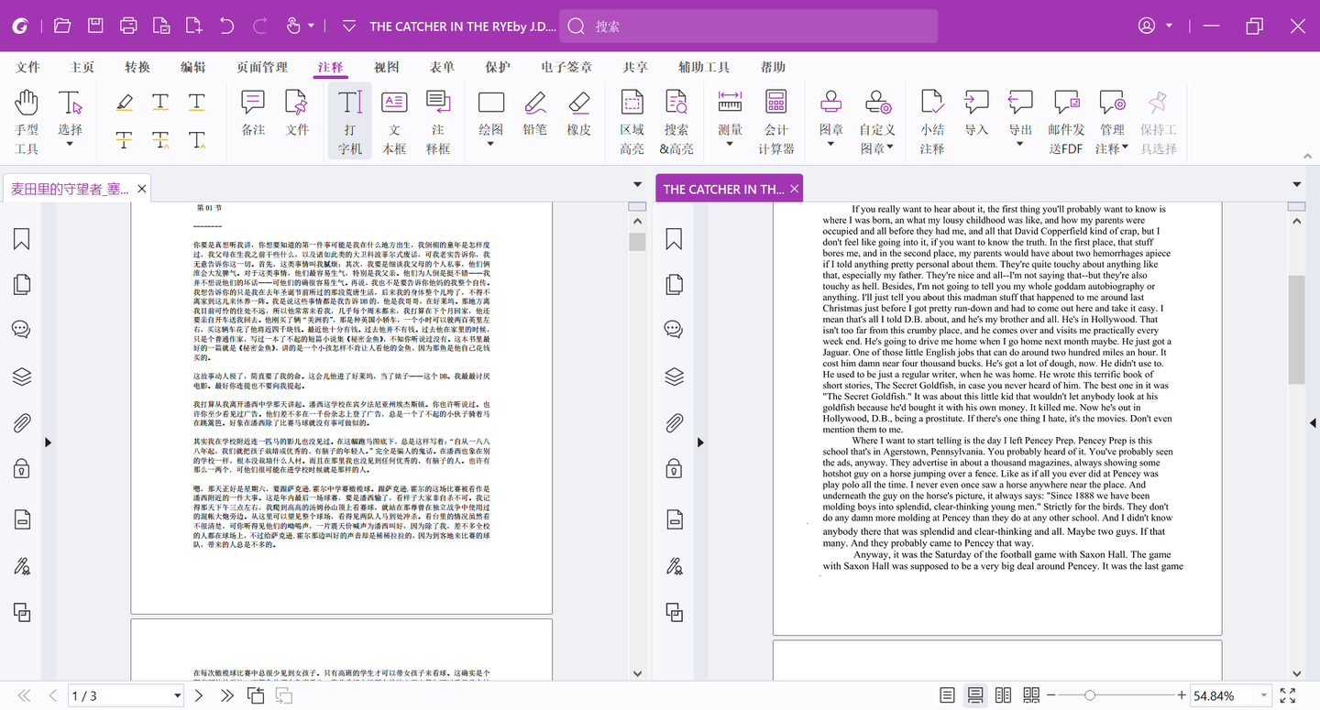Toggle the 打字机 typewriter tool

click(x=350, y=123)
